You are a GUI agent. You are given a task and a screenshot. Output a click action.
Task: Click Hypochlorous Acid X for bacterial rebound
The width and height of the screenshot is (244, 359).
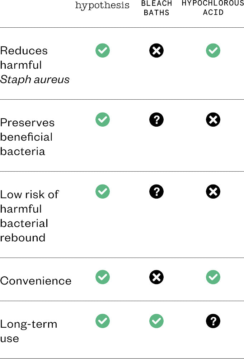[213, 191]
